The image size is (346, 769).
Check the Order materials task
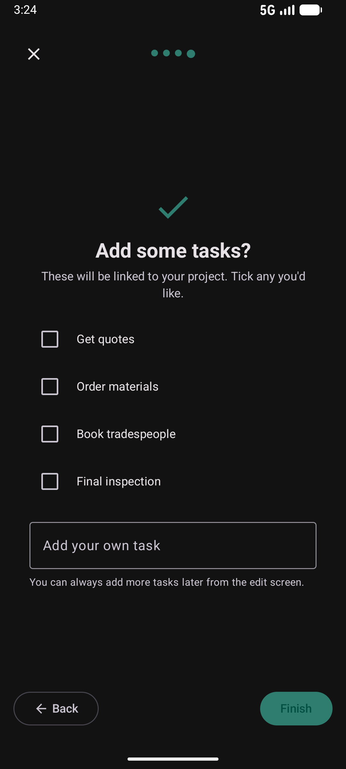pos(50,386)
